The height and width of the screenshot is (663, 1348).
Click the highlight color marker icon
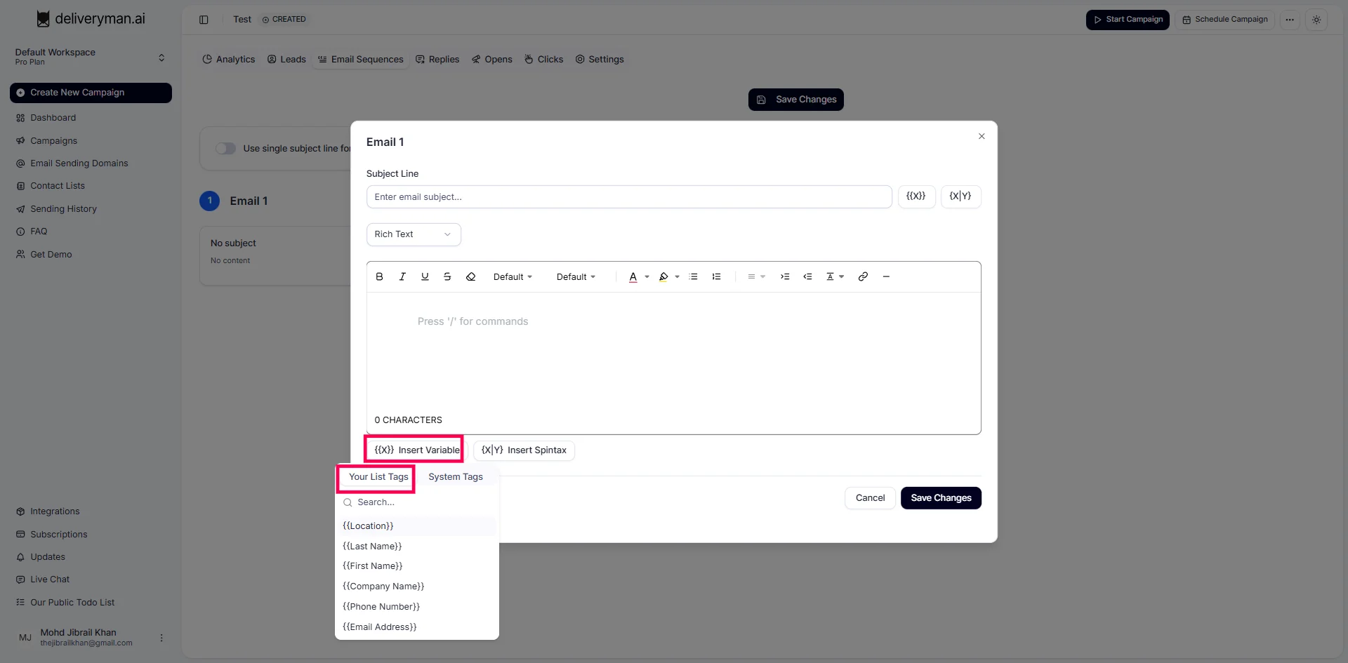pyautogui.click(x=663, y=276)
